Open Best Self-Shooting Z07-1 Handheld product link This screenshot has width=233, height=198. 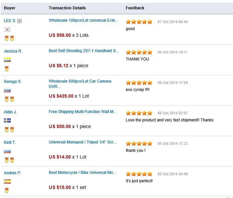pyautogui.click(x=84, y=51)
